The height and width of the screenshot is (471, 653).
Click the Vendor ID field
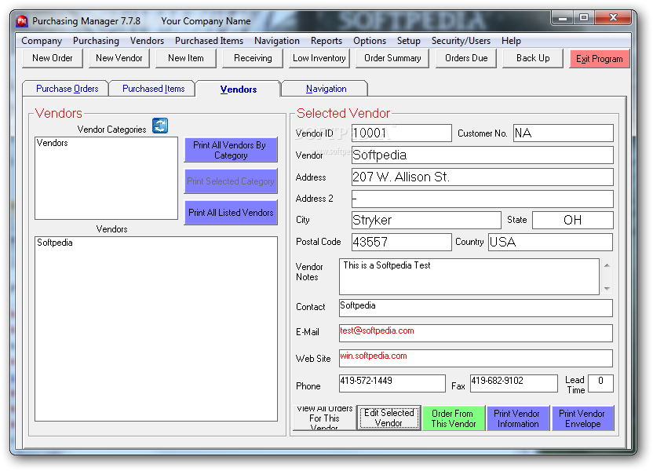pos(402,133)
